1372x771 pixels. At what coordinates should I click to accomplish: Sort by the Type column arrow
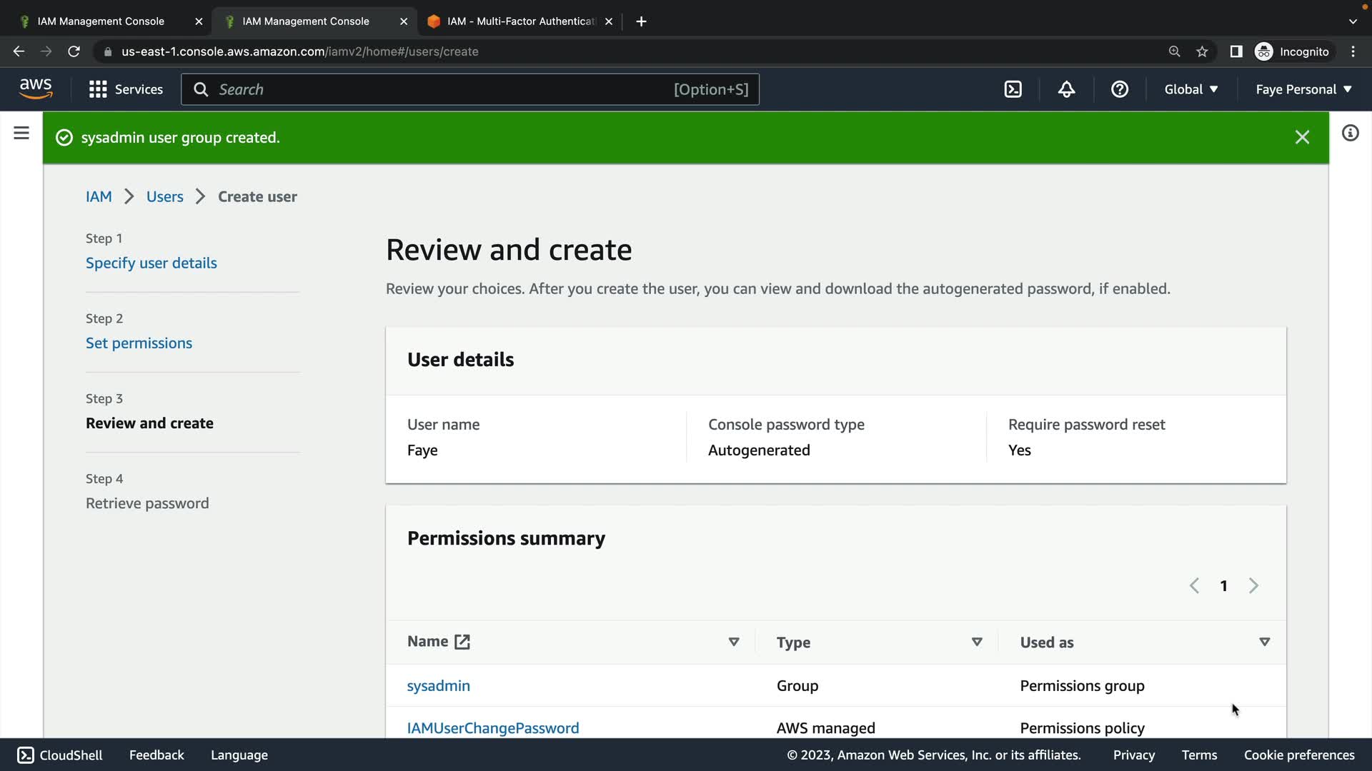click(x=977, y=642)
